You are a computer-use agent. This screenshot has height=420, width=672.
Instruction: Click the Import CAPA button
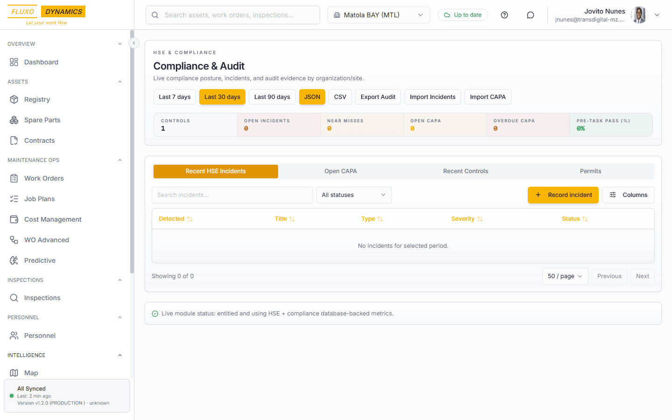[x=488, y=97]
